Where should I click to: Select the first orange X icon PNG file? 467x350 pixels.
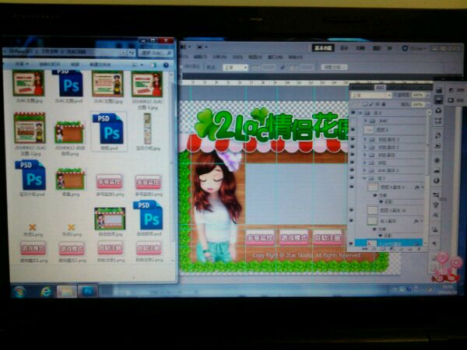[32, 228]
